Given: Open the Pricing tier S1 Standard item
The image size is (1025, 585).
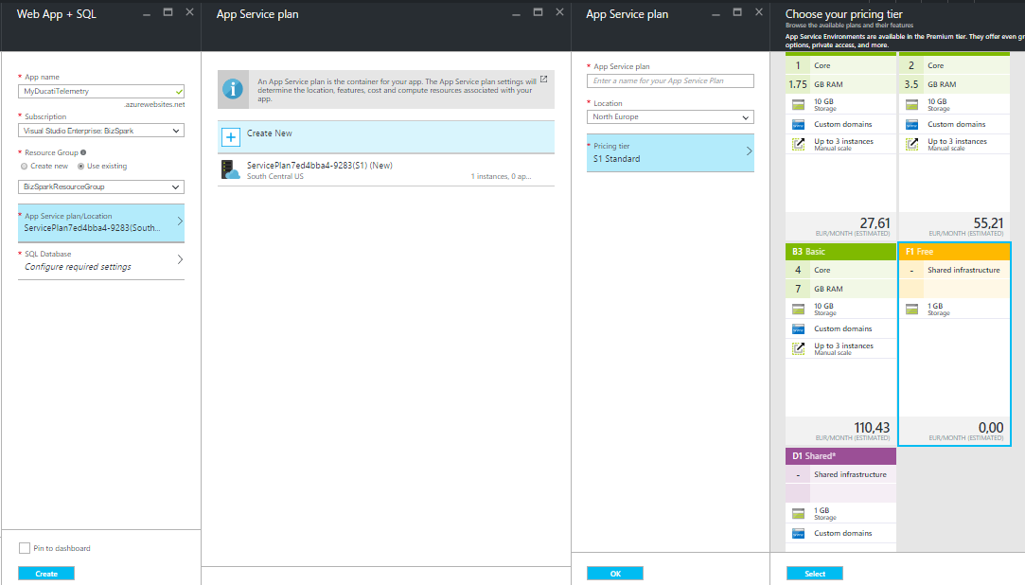Looking at the screenshot, I should (x=670, y=152).
